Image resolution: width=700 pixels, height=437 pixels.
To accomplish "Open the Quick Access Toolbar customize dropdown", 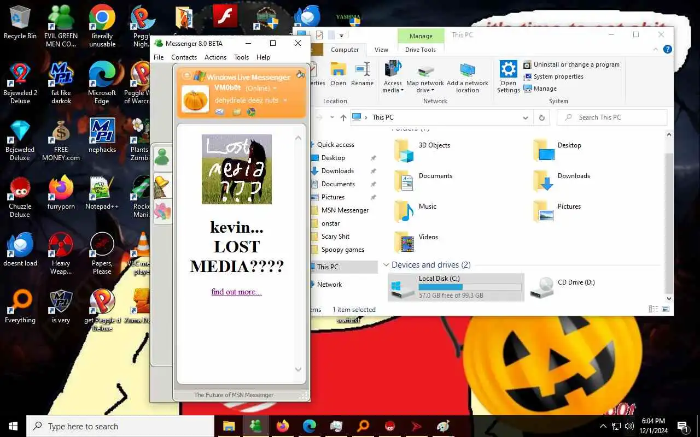I will pos(341,36).
